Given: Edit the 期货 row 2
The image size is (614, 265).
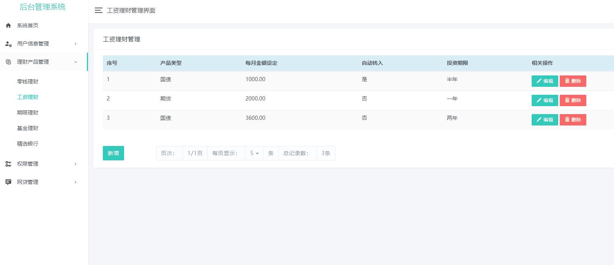Looking at the screenshot, I should click(x=545, y=100).
